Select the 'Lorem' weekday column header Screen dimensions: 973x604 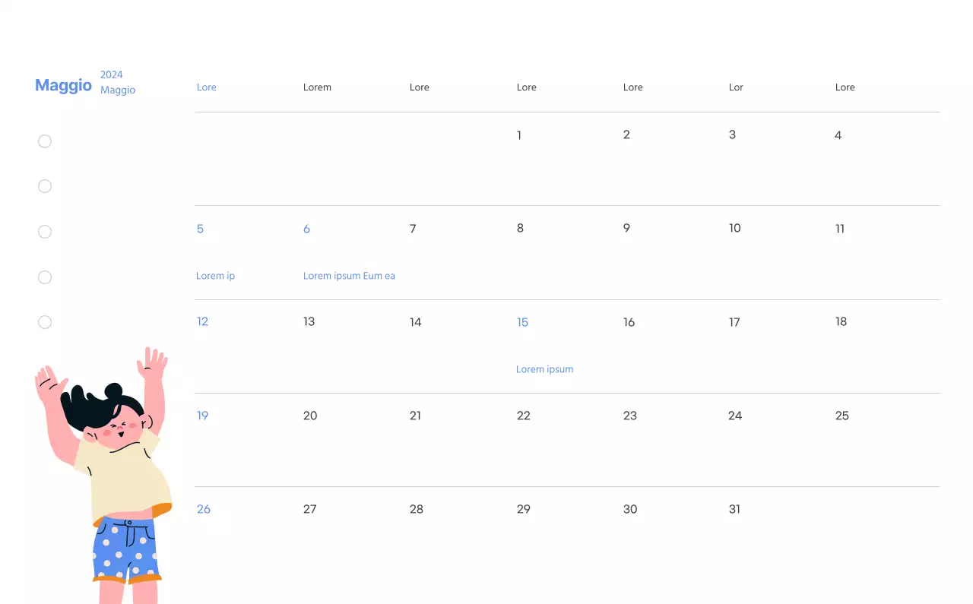317,87
